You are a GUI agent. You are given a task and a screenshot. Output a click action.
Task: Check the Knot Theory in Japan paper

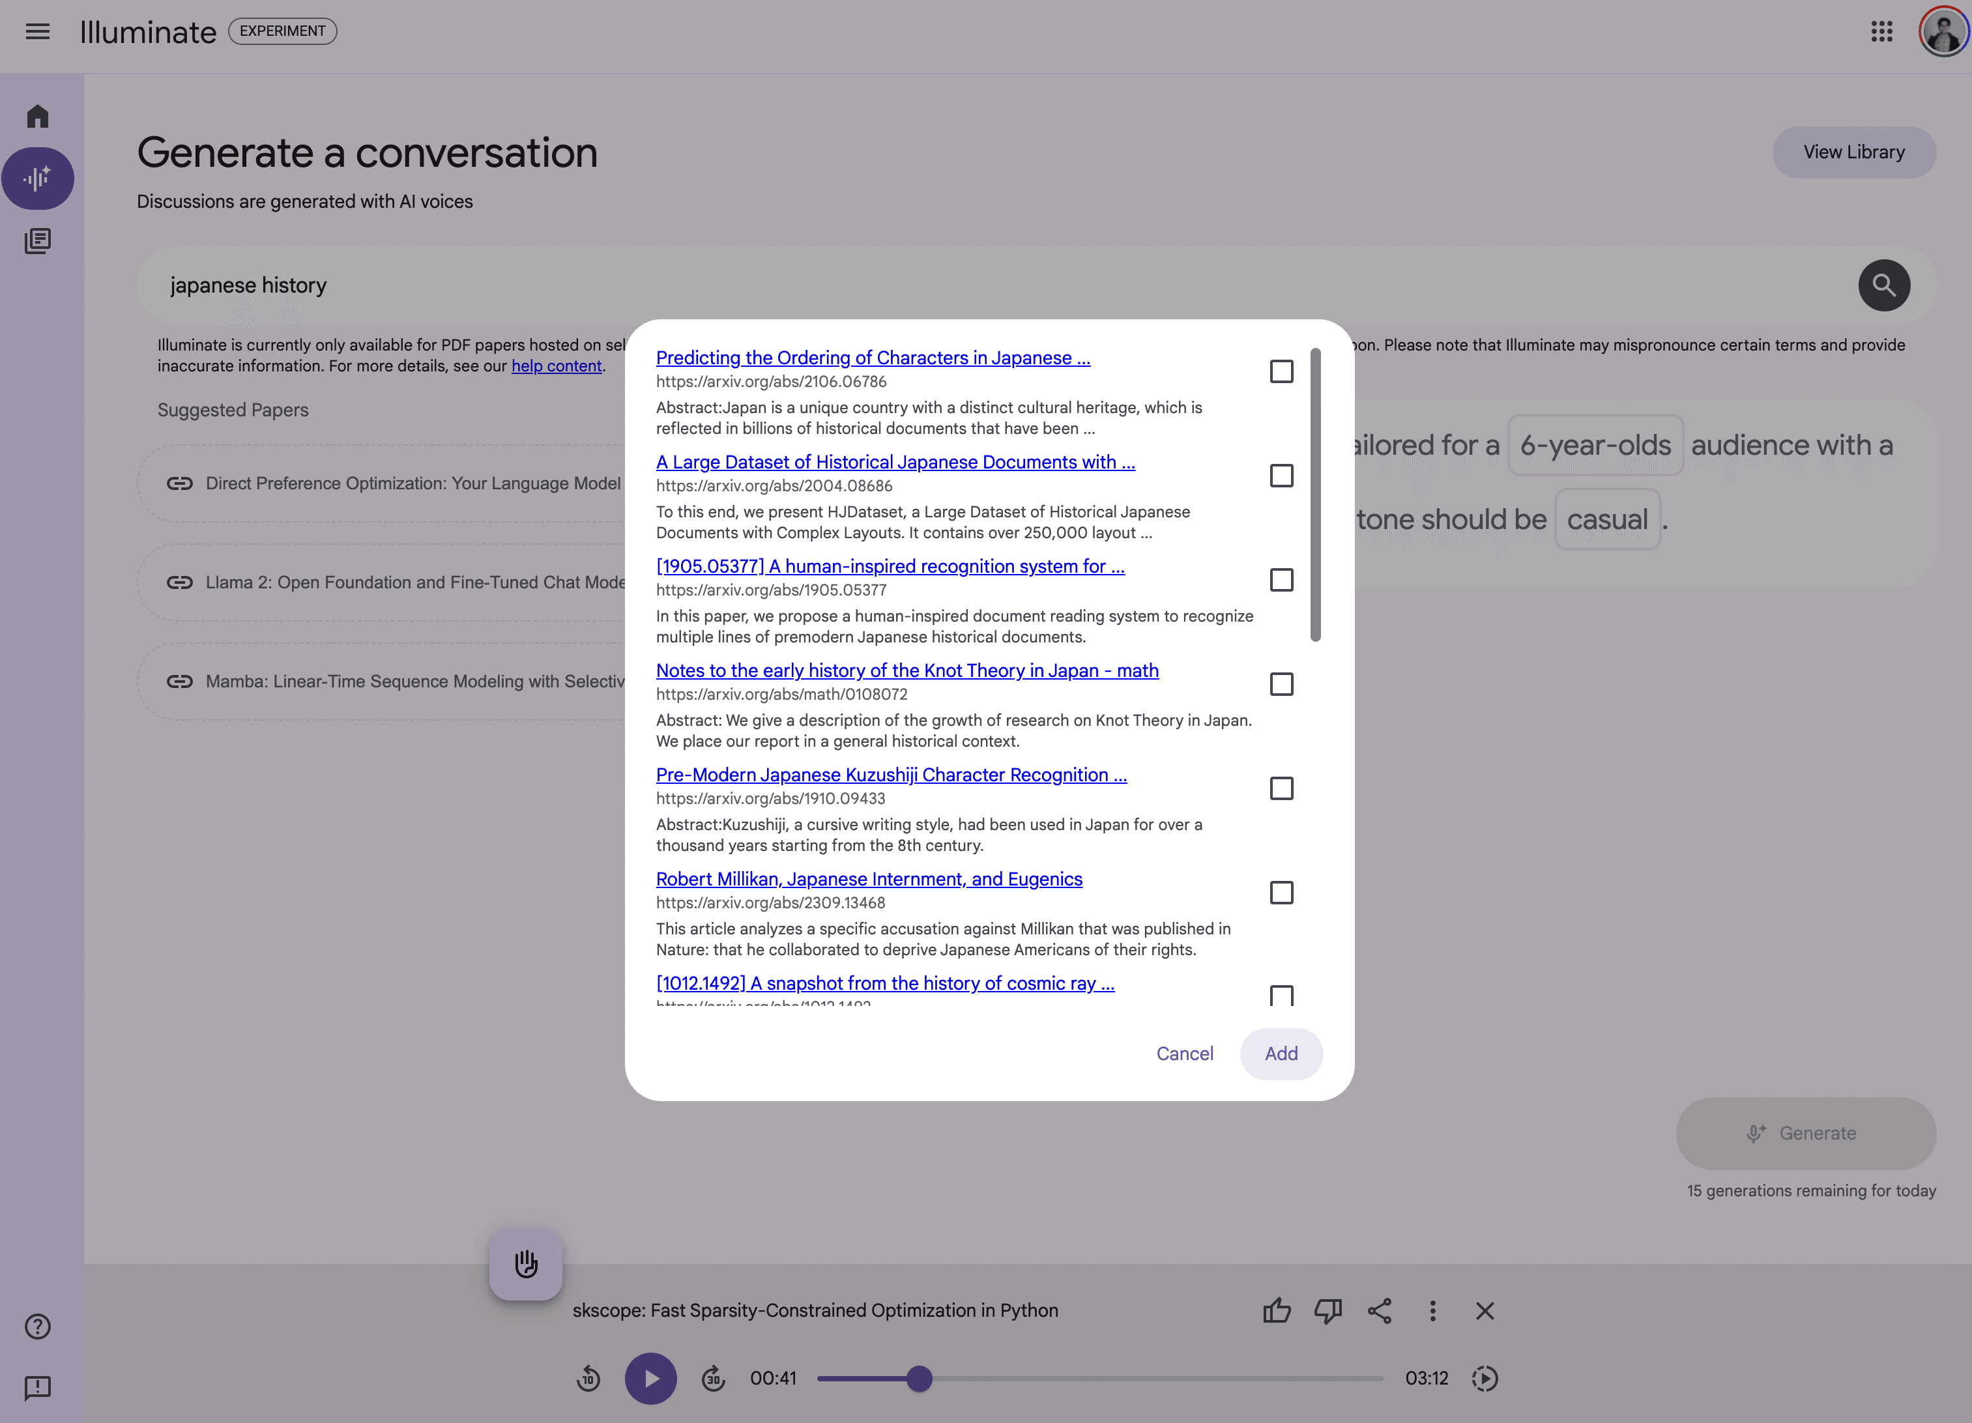point(1281,685)
